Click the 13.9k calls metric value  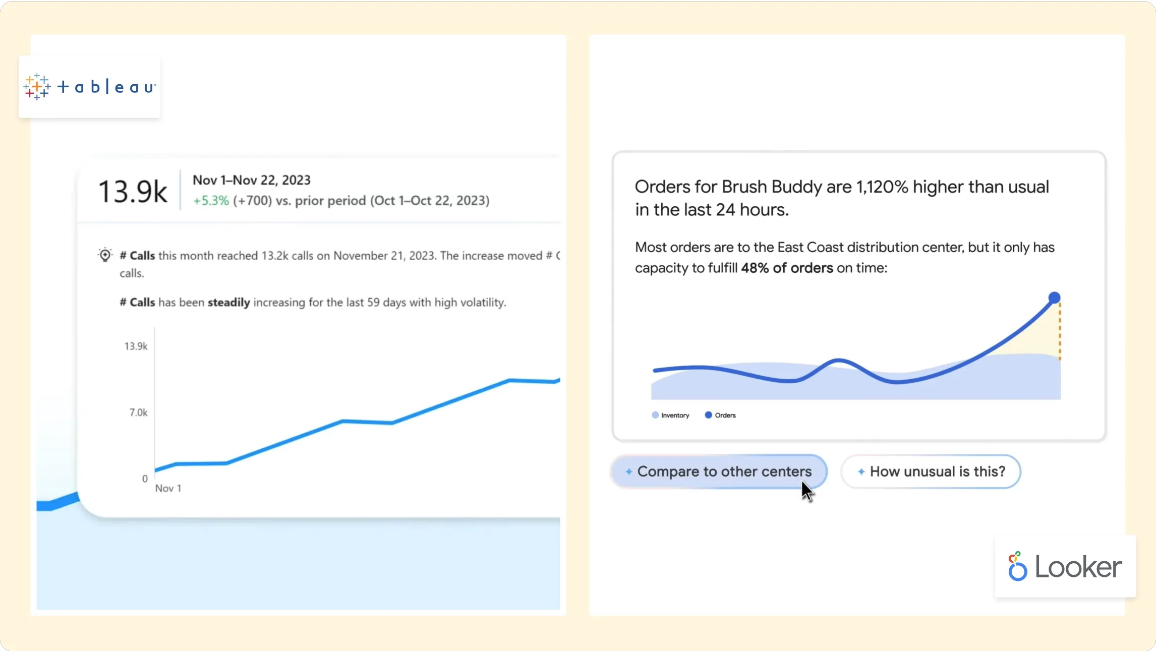click(x=133, y=192)
